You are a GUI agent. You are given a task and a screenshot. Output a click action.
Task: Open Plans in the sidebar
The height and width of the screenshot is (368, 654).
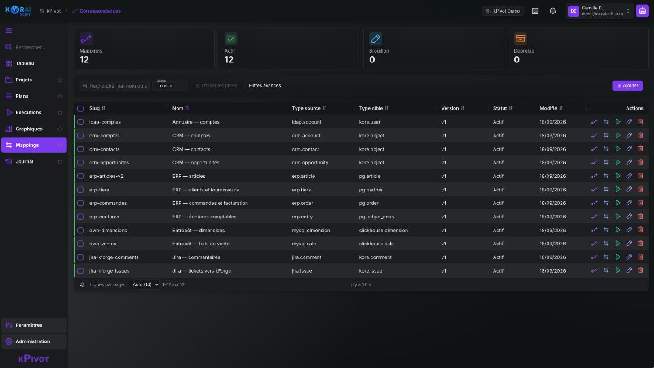pyautogui.click(x=34, y=96)
